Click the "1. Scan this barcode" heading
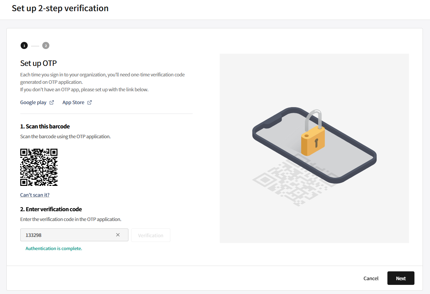 tap(45, 126)
